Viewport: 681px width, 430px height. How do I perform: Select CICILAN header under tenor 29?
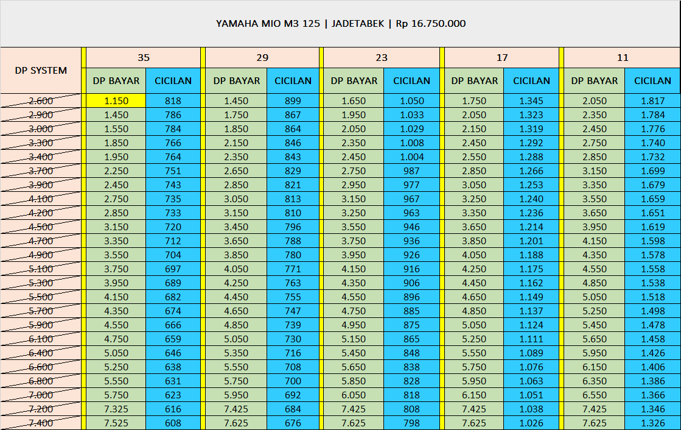[293, 81]
